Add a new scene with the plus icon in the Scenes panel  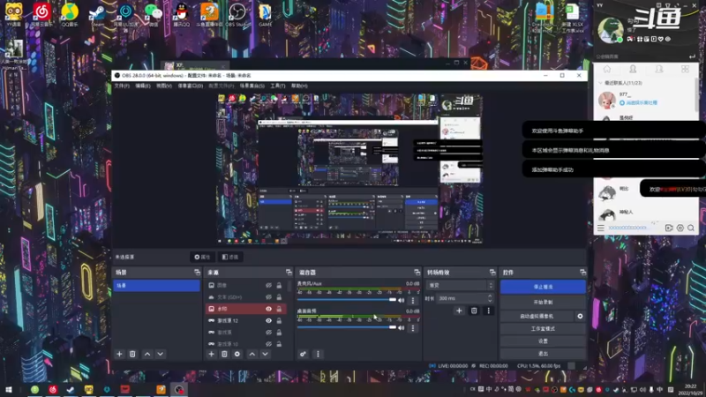point(119,355)
